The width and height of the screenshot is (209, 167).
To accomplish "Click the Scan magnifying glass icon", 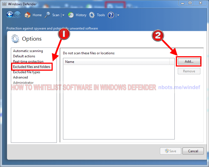I will pyautogui.click(x=47, y=15).
